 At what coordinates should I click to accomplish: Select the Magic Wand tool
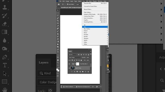pyautogui.click(x=58, y=18)
